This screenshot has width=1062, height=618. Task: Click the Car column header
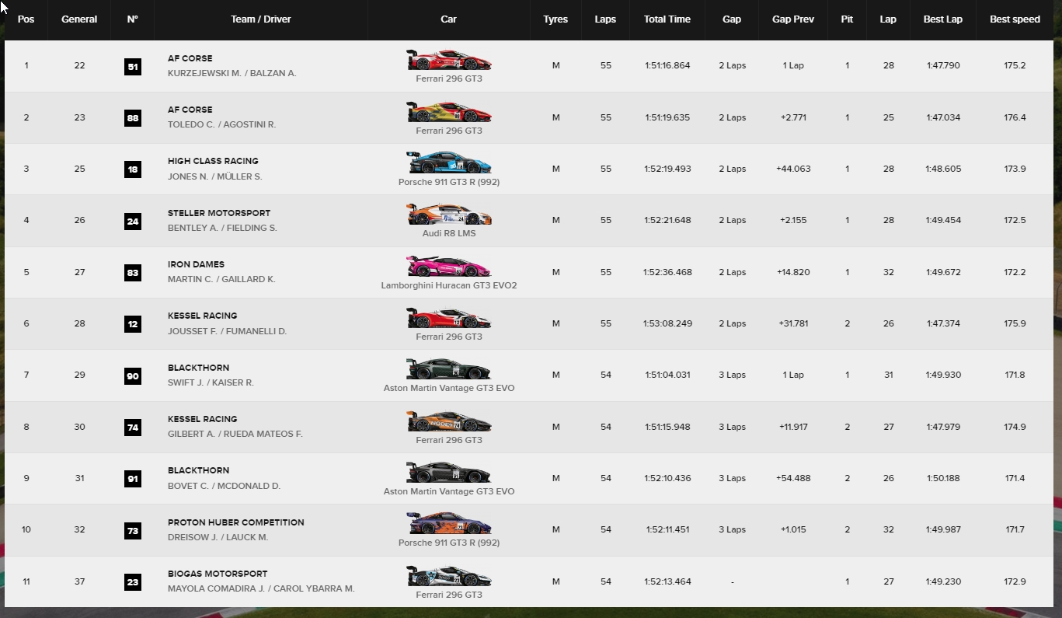(449, 19)
